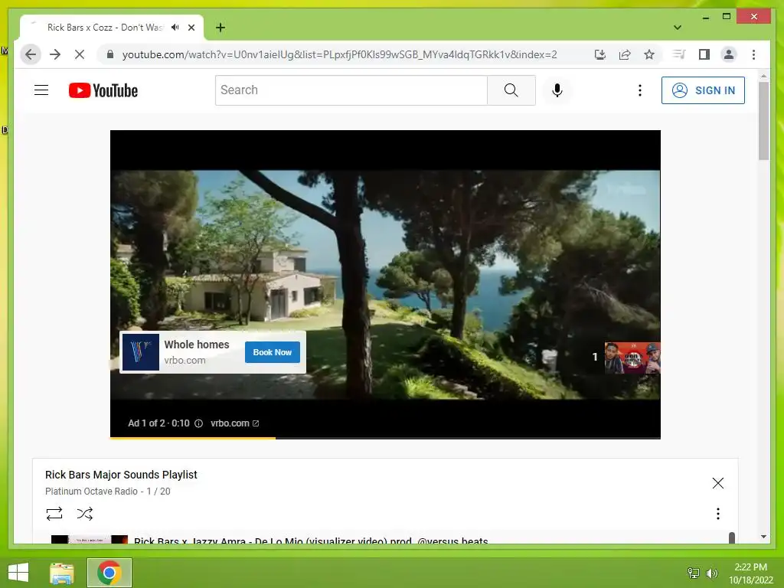
Task: Toggle shuffle playlist button
Action: (x=84, y=514)
